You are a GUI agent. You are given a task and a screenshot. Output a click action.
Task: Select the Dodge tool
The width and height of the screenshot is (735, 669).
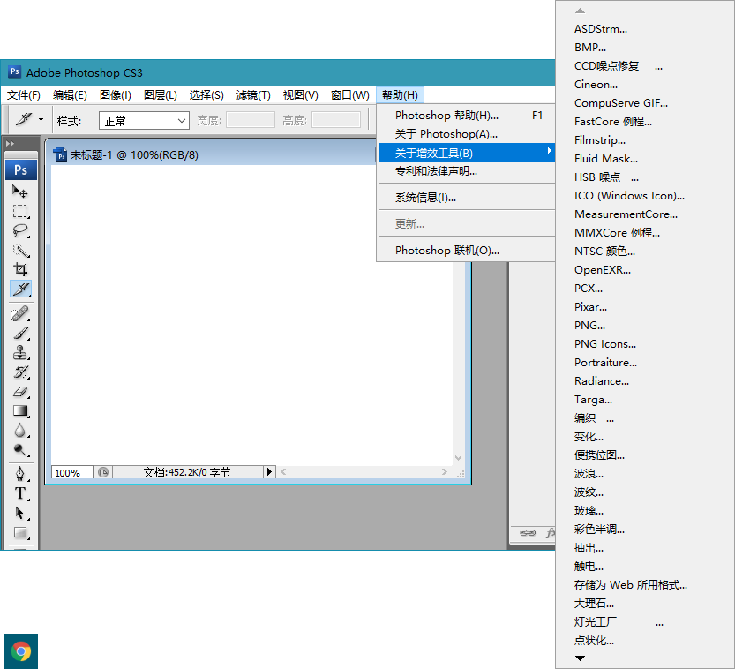(19, 450)
